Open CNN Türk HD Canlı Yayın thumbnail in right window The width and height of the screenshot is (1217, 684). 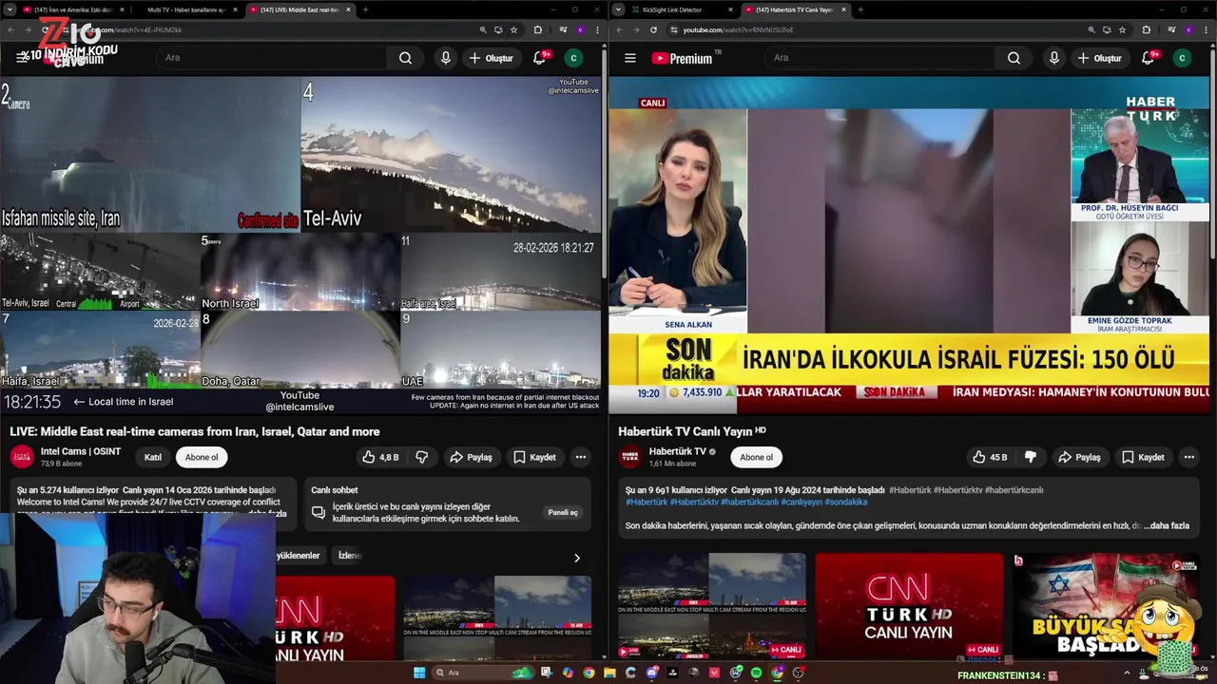[x=909, y=606]
